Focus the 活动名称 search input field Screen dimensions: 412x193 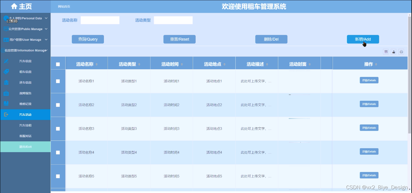coord(100,20)
